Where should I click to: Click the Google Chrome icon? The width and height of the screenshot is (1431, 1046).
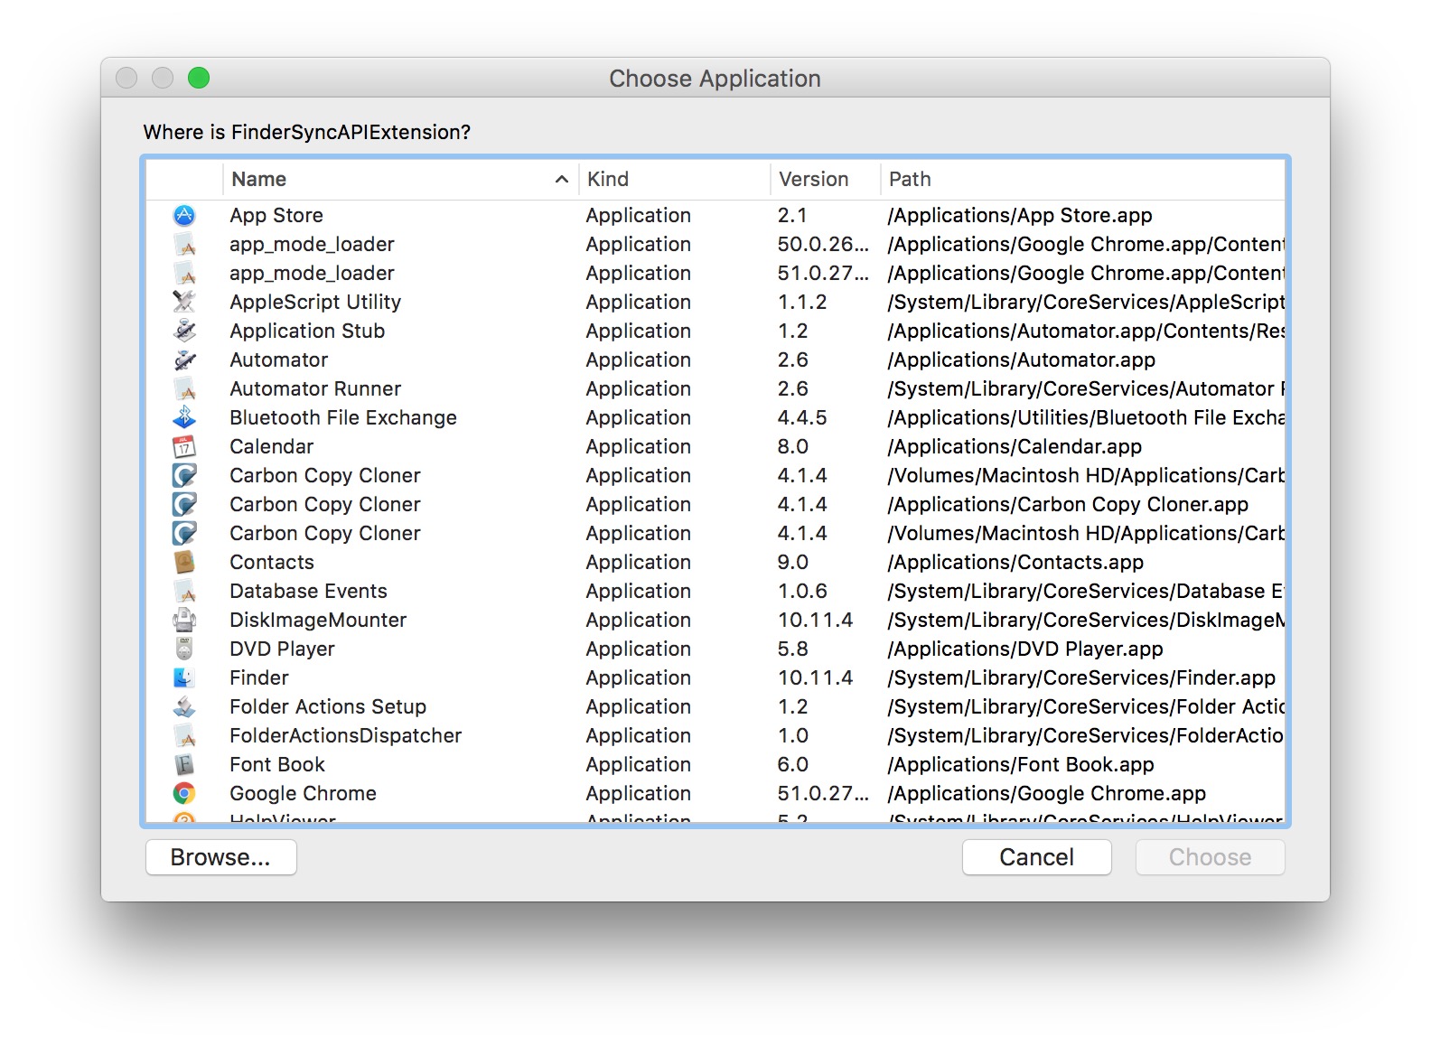184,793
